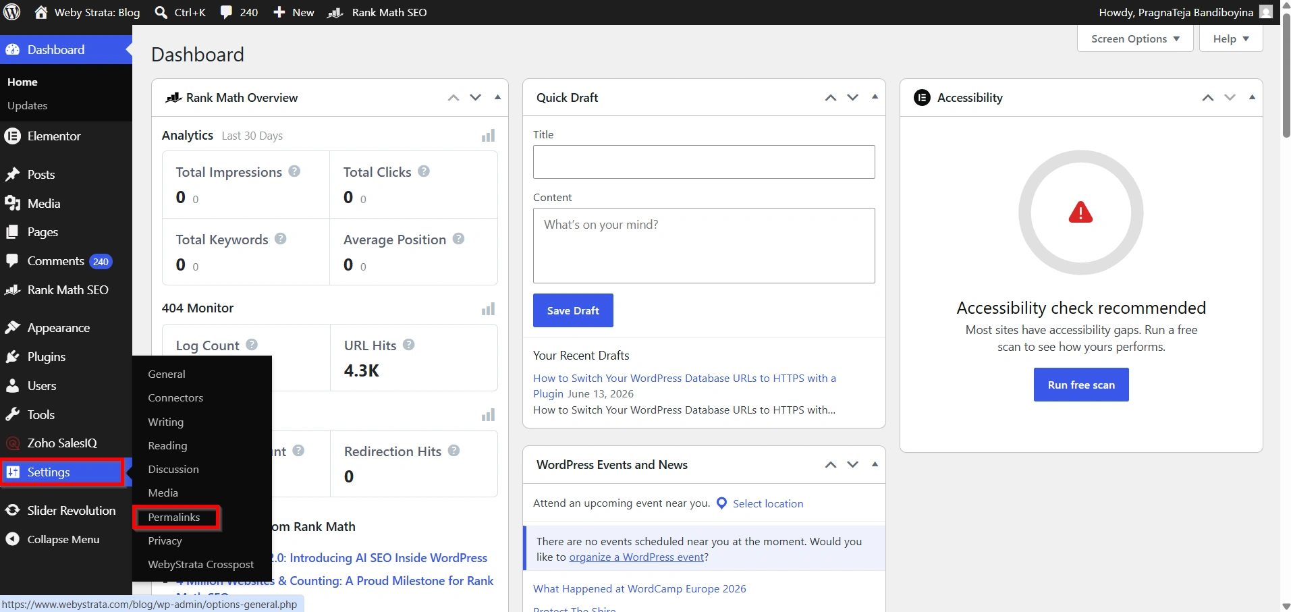Image resolution: width=1291 pixels, height=612 pixels.
Task: Open the Screen Options dropdown
Action: click(x=1135, y=38)
